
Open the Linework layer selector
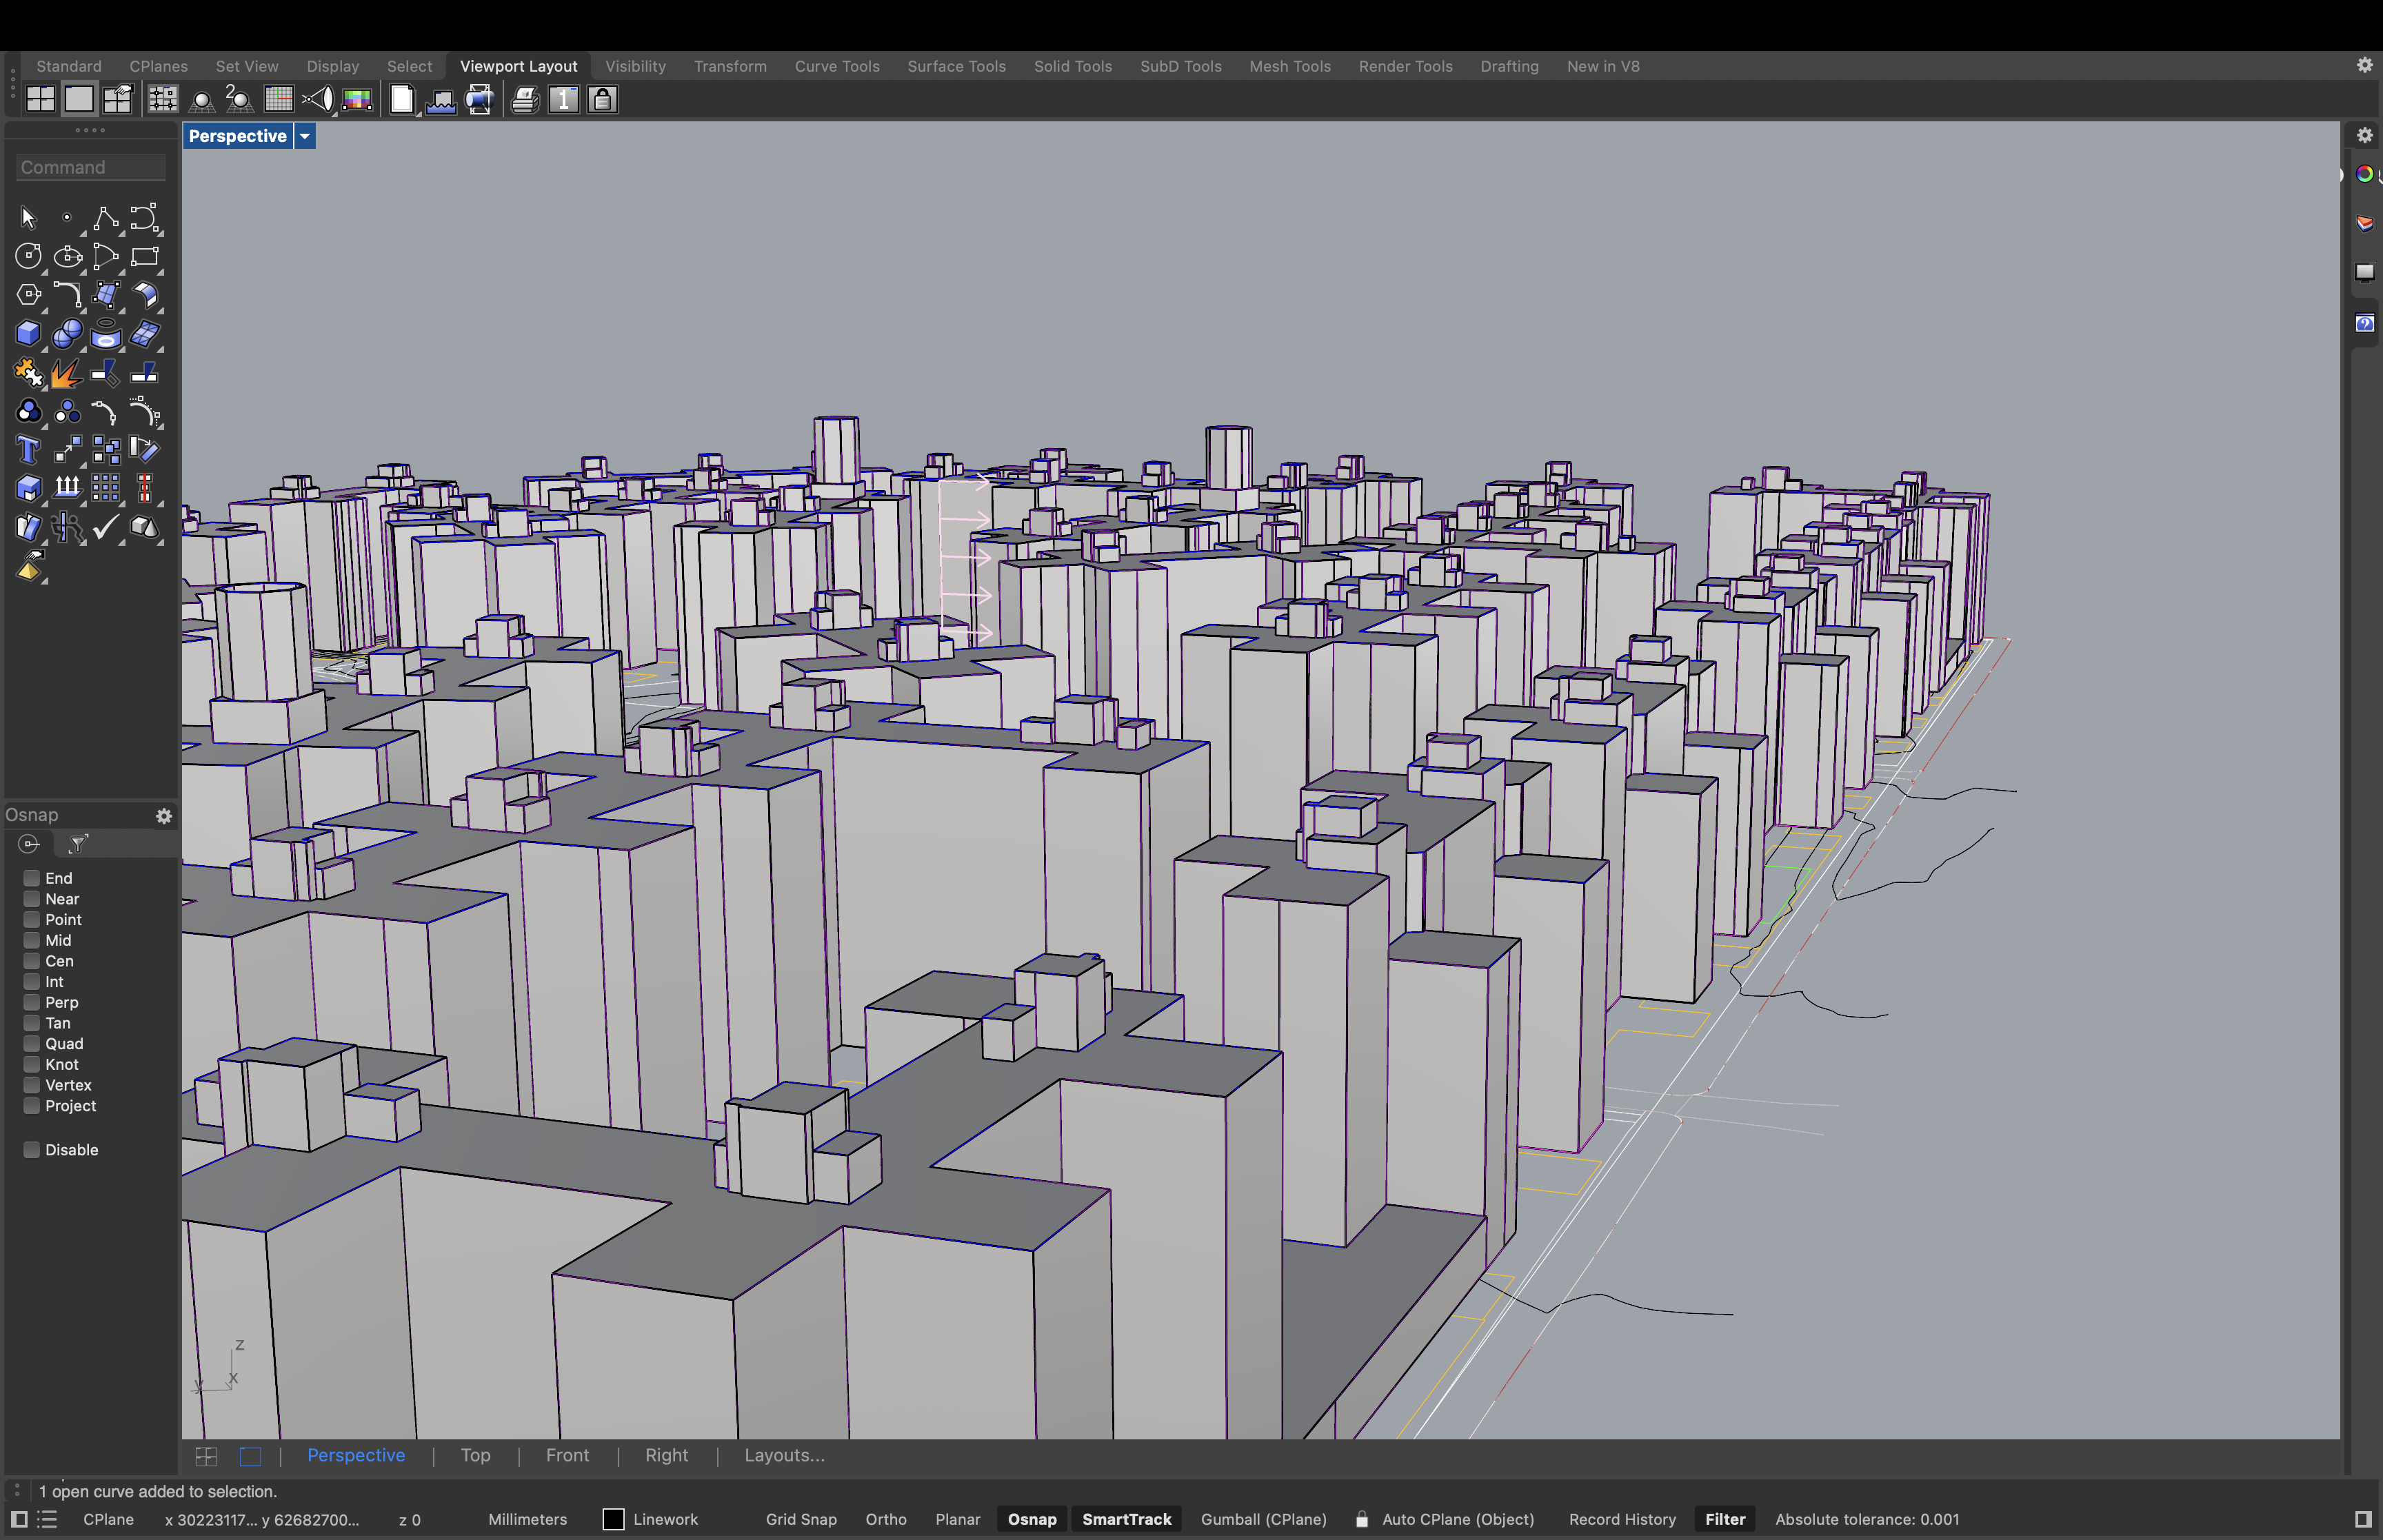[665, 1519]
